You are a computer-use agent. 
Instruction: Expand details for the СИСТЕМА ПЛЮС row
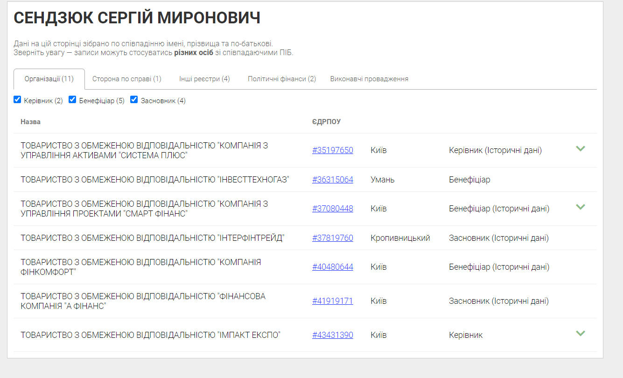[x=581, y=149]
